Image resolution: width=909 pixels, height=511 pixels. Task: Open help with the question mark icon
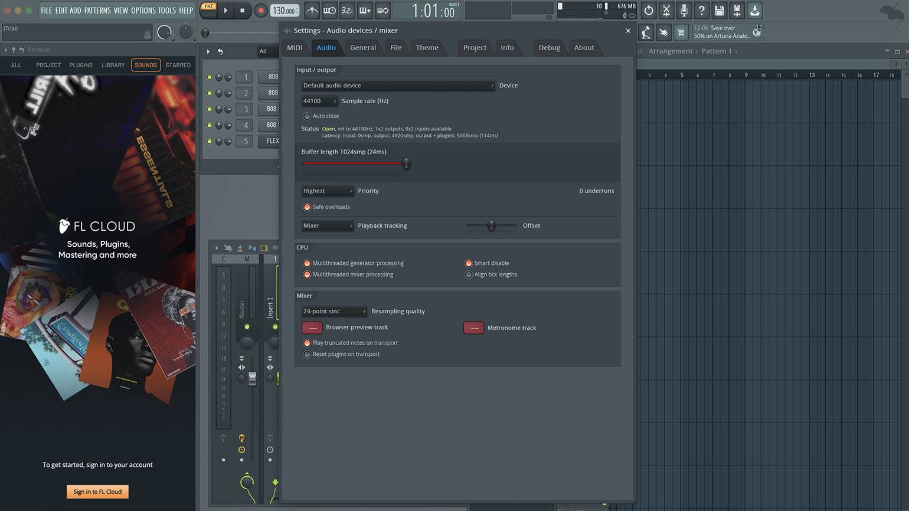tap(702, 10)
